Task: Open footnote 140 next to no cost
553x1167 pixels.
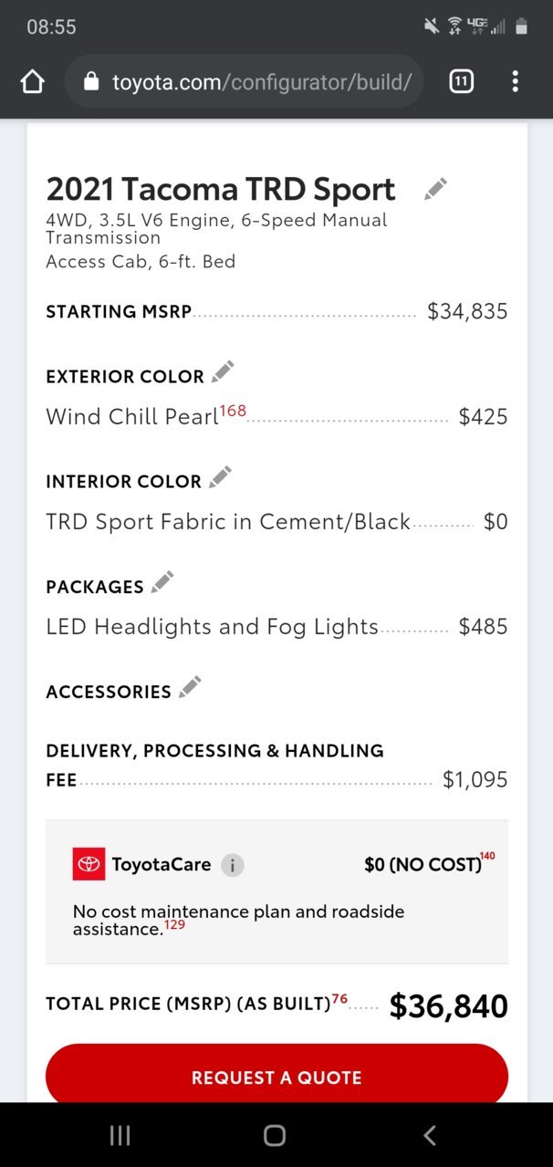Action: coord(487,856)
